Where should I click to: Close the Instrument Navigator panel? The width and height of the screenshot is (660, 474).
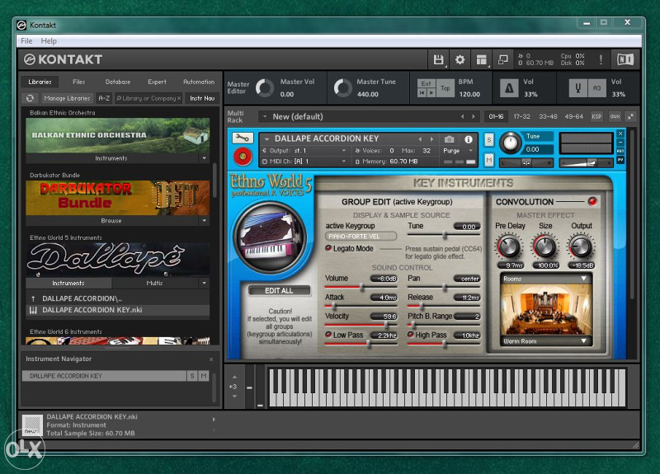(x=211, y=359)
